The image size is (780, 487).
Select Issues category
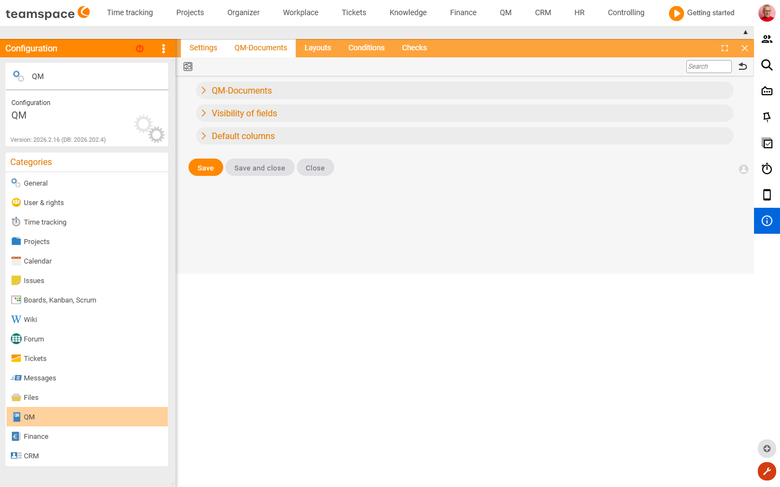(87, 280)
